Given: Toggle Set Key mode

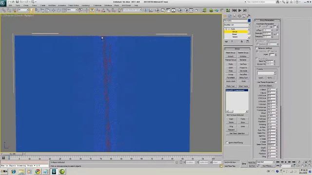Looking at the screenshot, I should 252,166.
